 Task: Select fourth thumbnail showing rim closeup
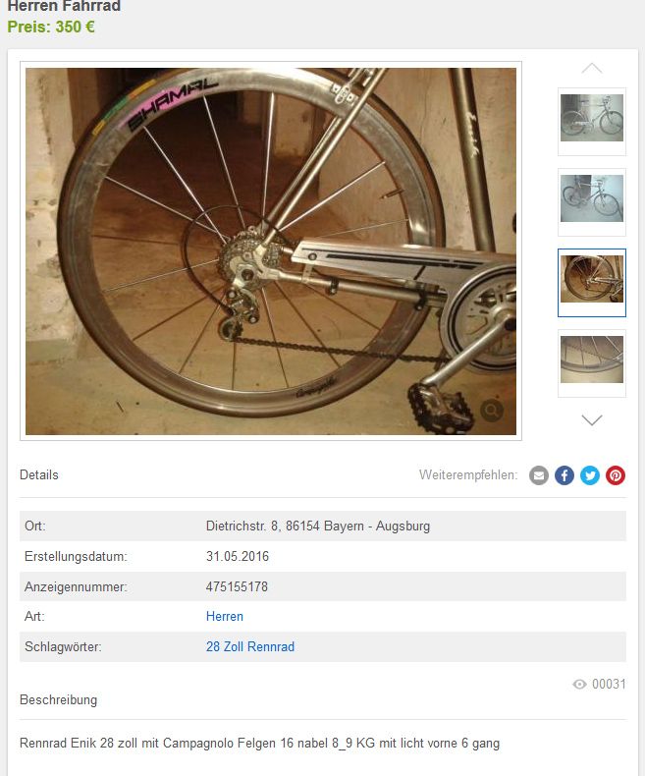click(x=592, y=363)
